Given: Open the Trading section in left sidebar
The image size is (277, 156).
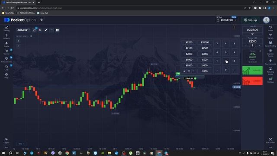Looking at the screenshot, I should [x=6, y=28].
